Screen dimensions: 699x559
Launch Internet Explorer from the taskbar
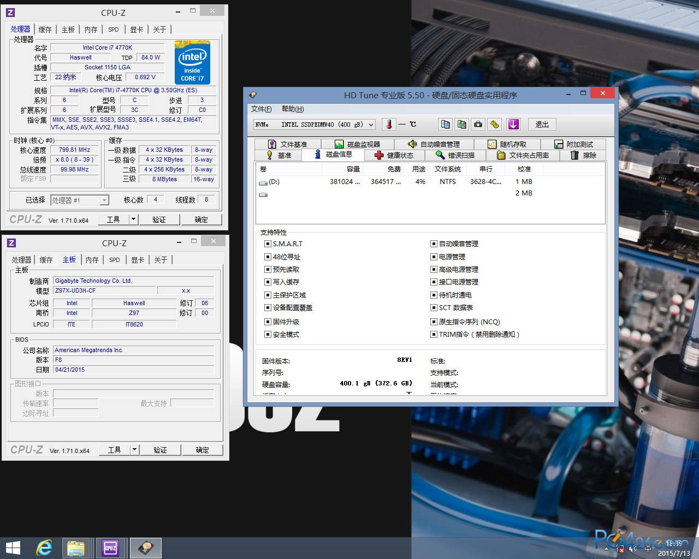[44, 548]
